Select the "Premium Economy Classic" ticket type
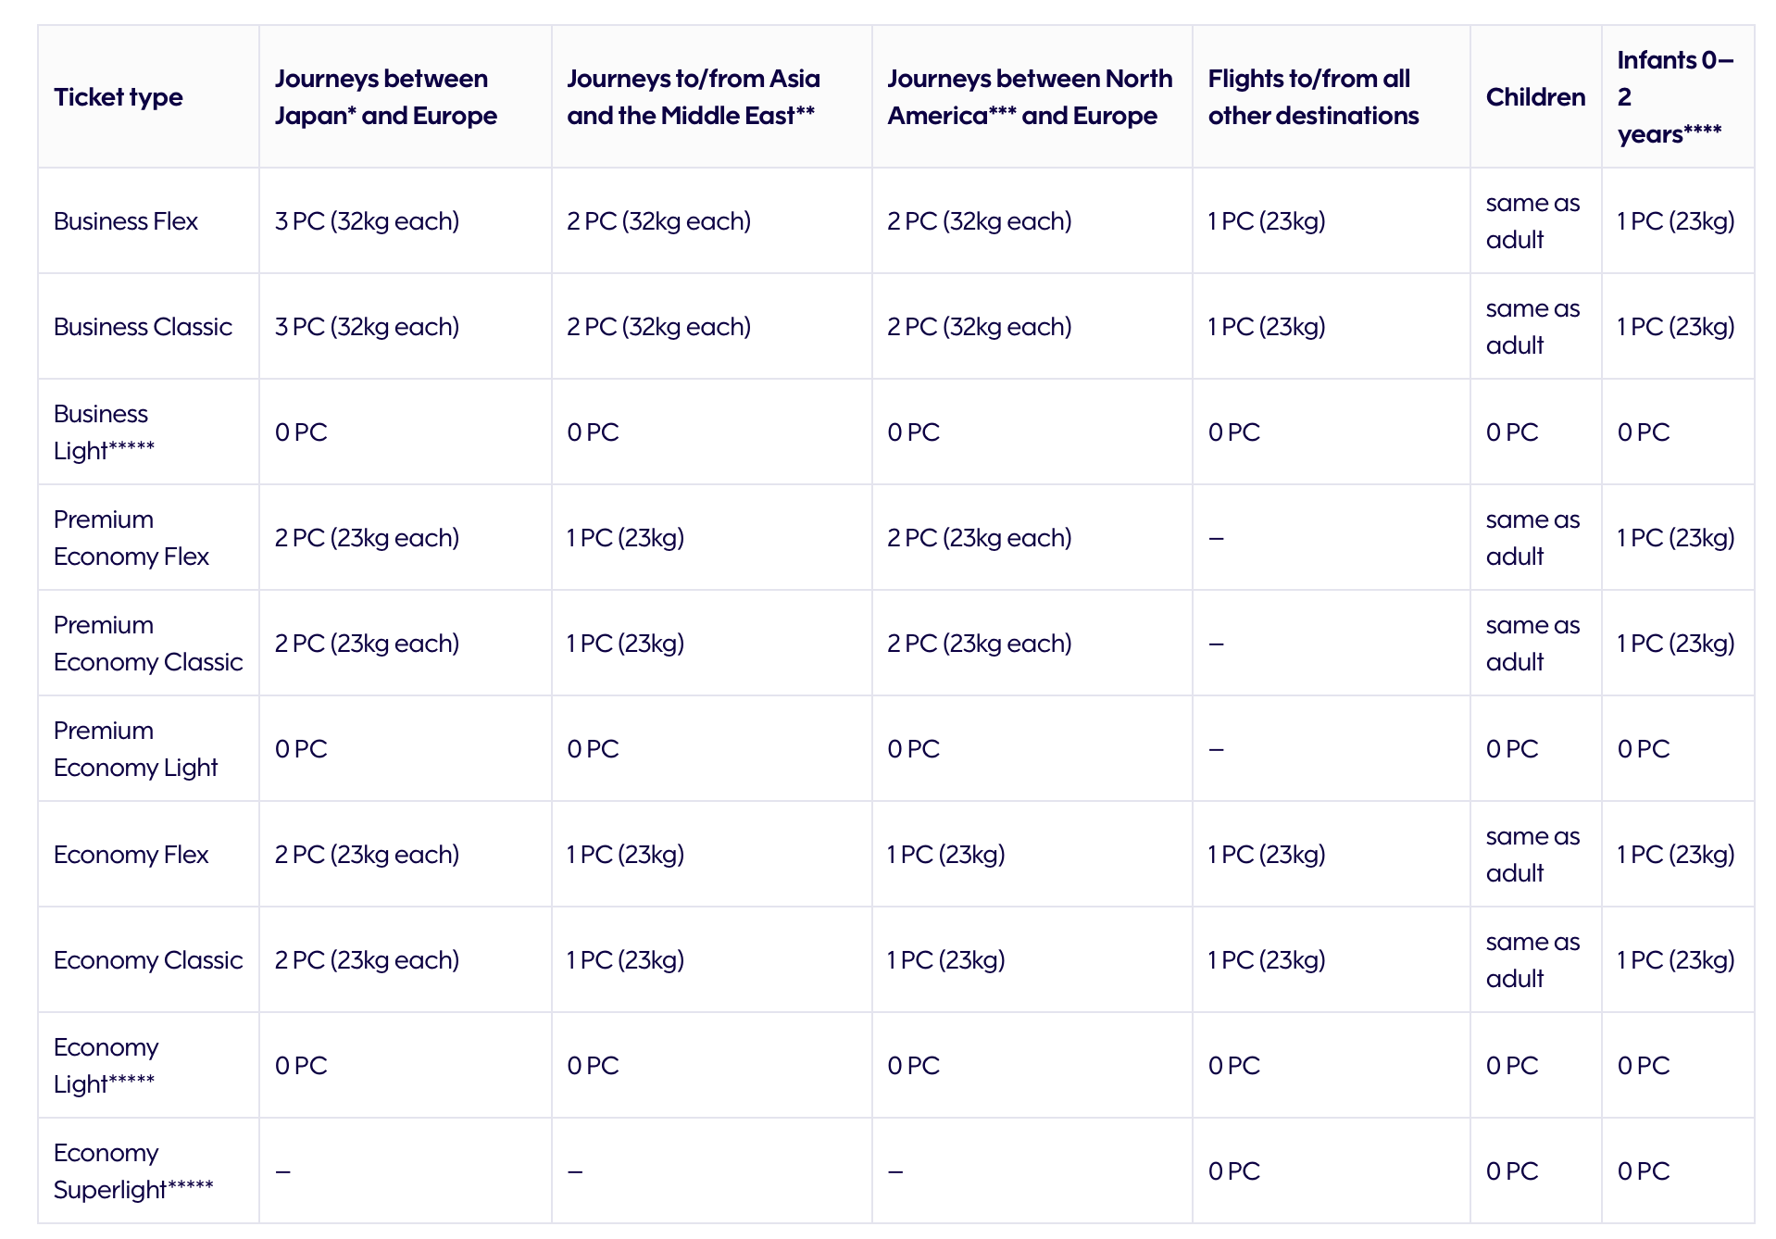Viewport: 1776px width, 1239px height. (x=148, y=644)
